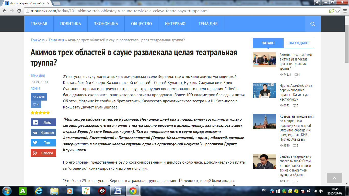Click the comment count bubble under the views counter

(x=36, y=104)
